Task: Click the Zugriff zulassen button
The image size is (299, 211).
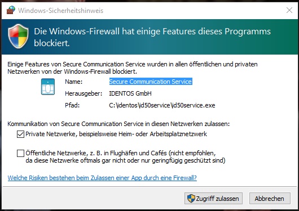Action: pos(213,199)
